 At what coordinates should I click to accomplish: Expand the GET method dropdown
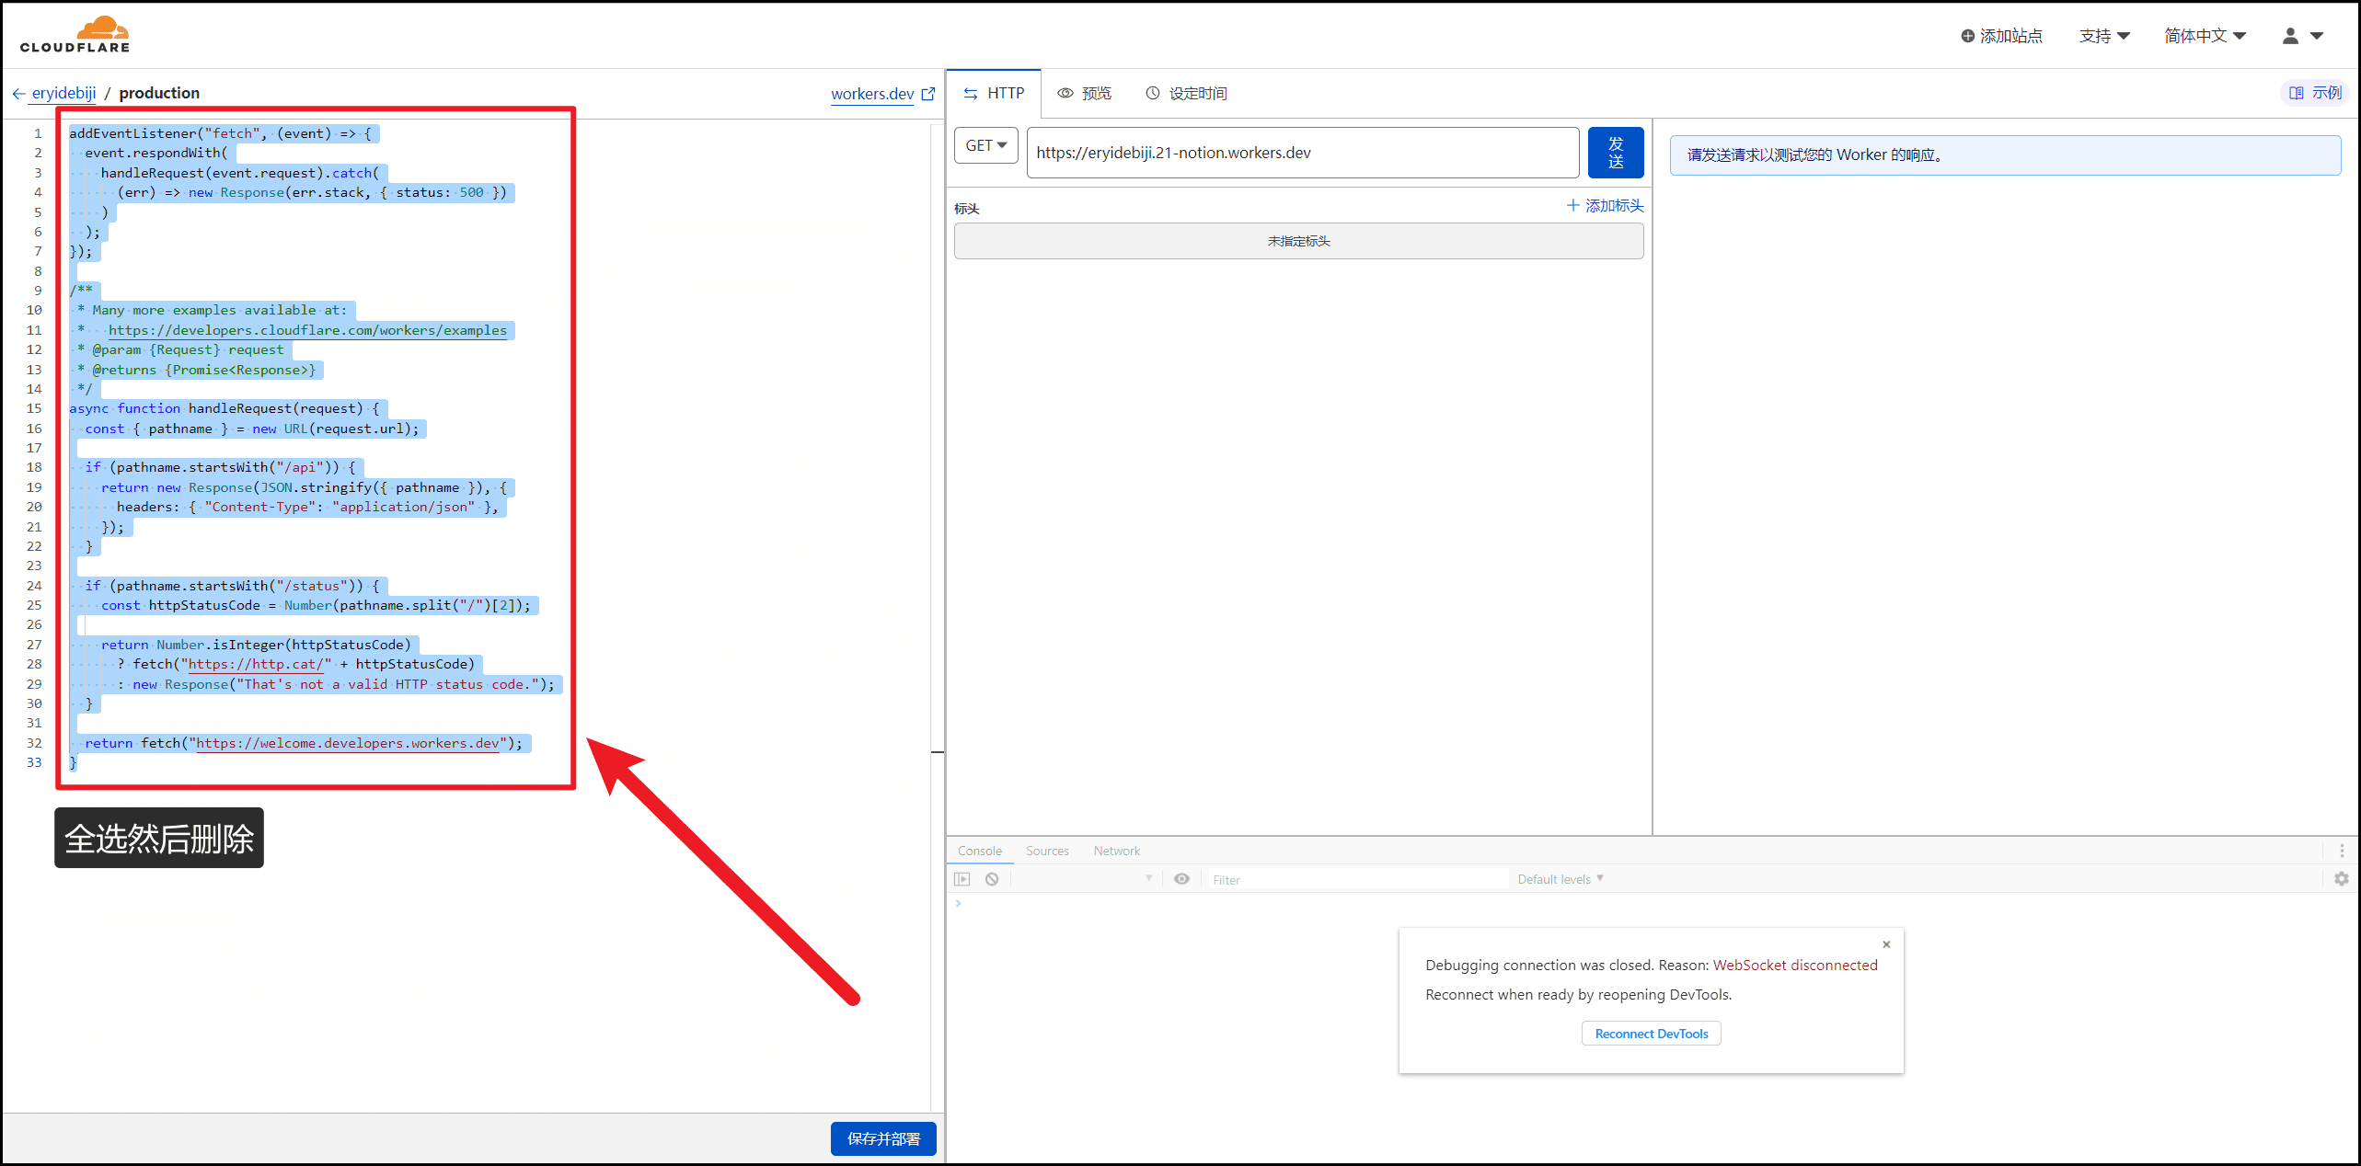click(986, 145)
